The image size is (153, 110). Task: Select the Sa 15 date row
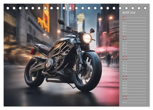click(134, 56)
